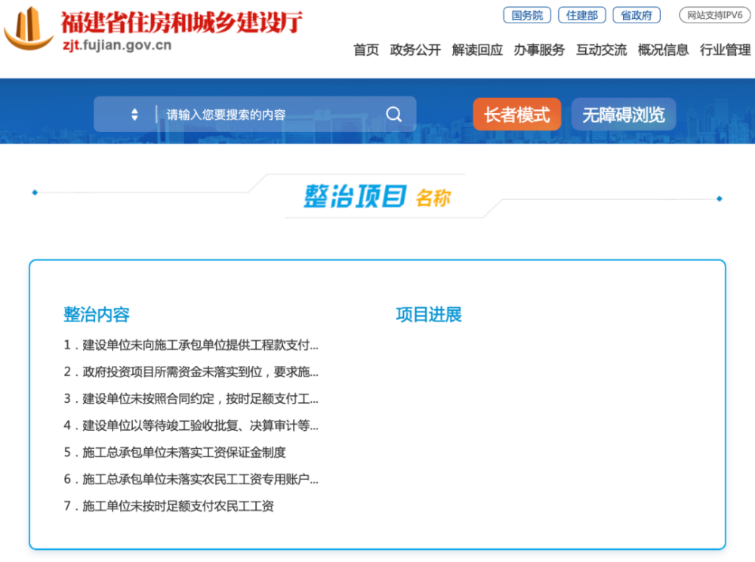The width and height of the screenshot is (755, 562).
Task: Click inside the search input field
Action: [x=257, y=113]
